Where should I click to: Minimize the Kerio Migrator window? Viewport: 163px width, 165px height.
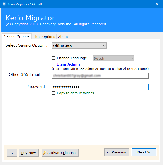tap(134, 4)
